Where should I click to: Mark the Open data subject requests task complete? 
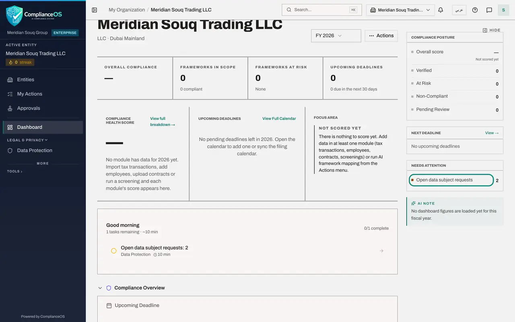point(113,251)
